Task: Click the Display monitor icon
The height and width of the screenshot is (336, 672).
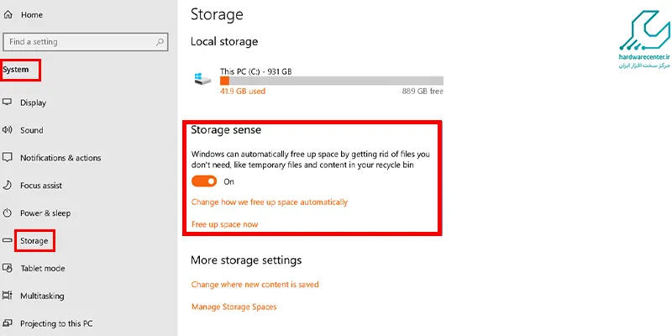Action: (8, 102)
